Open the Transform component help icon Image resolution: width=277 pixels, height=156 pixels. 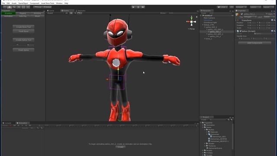(x=272, y=20)
